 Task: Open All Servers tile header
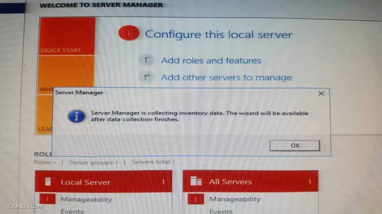point(250,181)
